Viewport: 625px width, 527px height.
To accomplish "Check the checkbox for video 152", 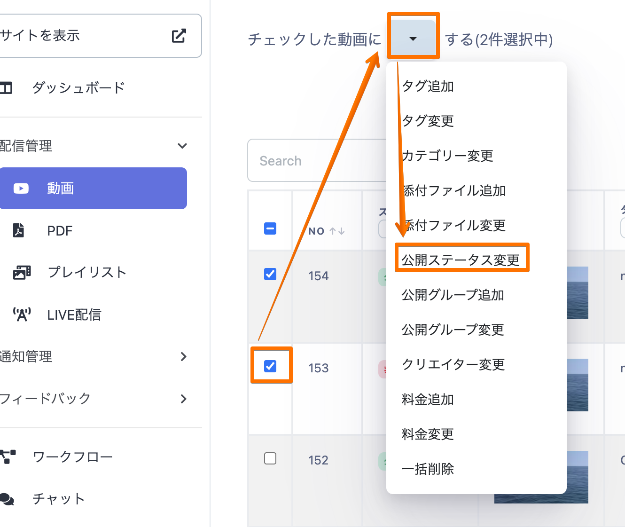I will [270, 458].
